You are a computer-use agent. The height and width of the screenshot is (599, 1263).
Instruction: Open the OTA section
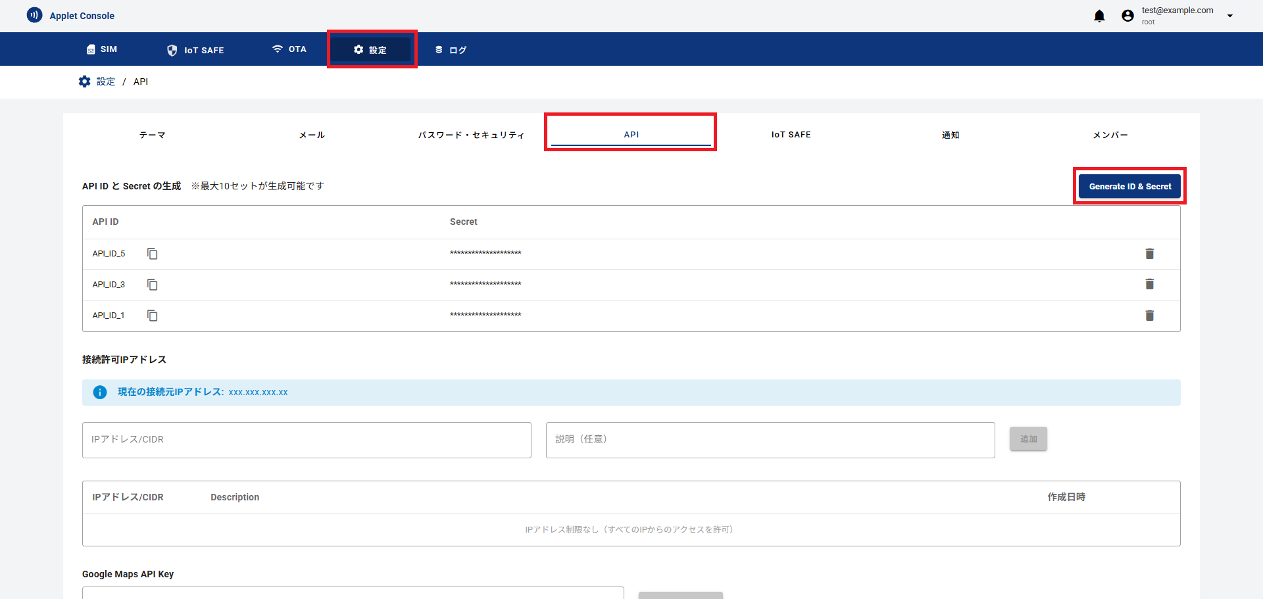289,49
